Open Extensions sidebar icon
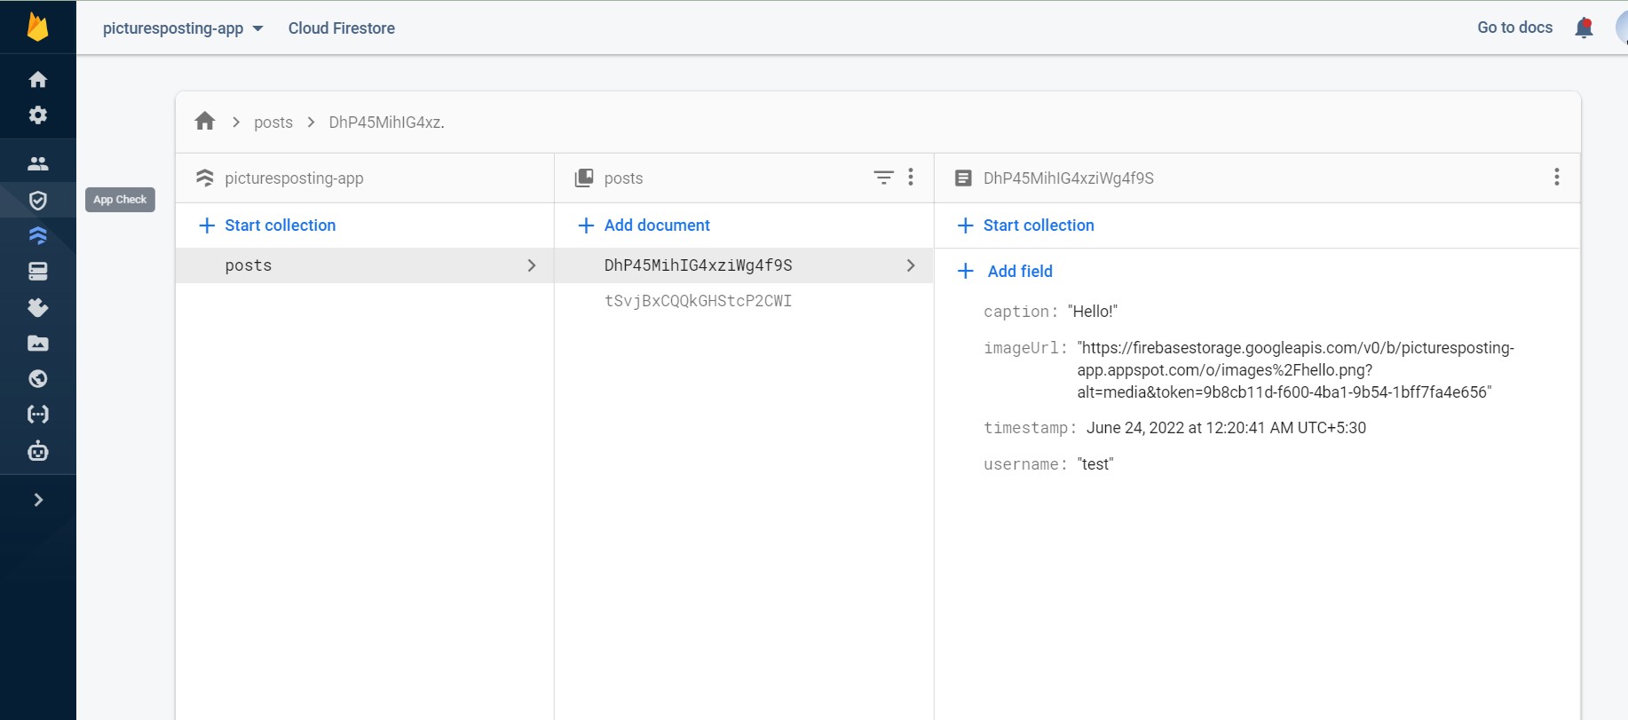 point(37,307)
